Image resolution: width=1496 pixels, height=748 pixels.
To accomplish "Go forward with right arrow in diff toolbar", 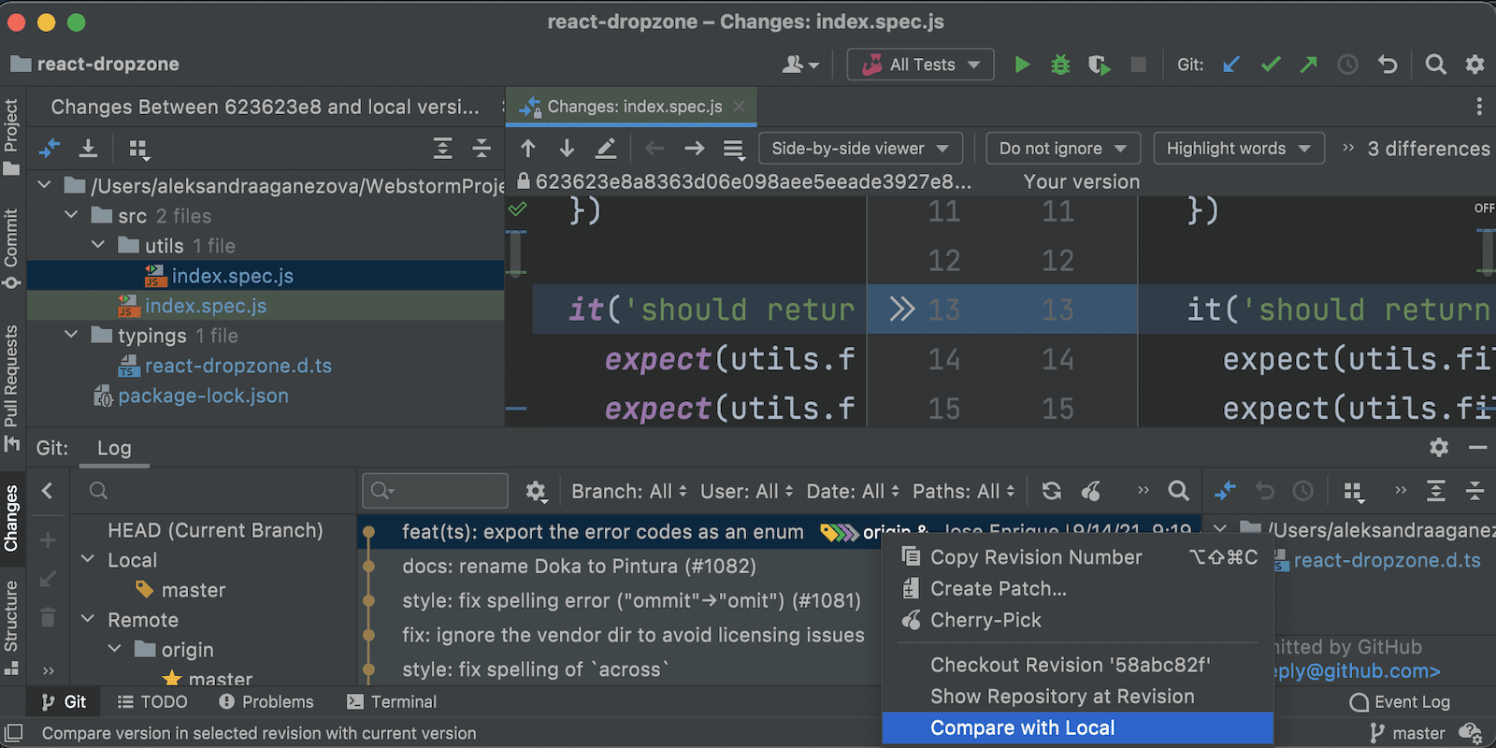I will 694,149.
